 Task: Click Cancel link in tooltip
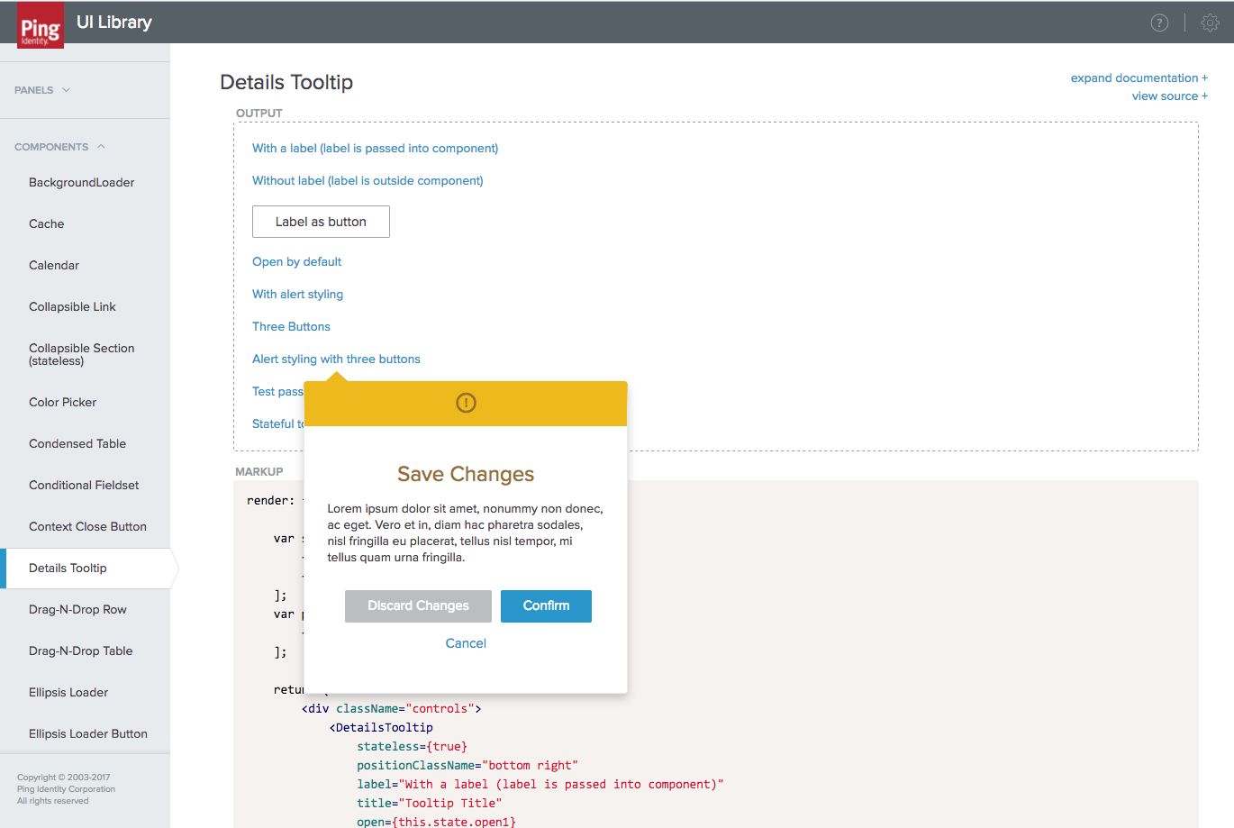pyautogui.click(x=466, y=643)
